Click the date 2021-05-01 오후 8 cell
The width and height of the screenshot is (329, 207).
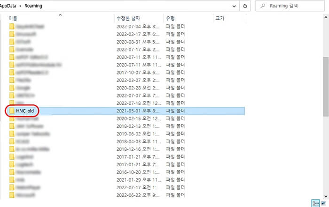point(138,111)
